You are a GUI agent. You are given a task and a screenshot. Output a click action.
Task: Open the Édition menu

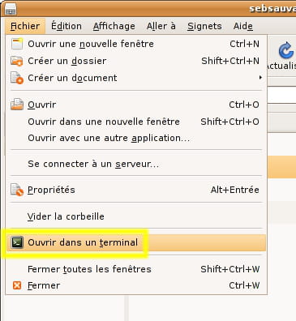[66, 26]
